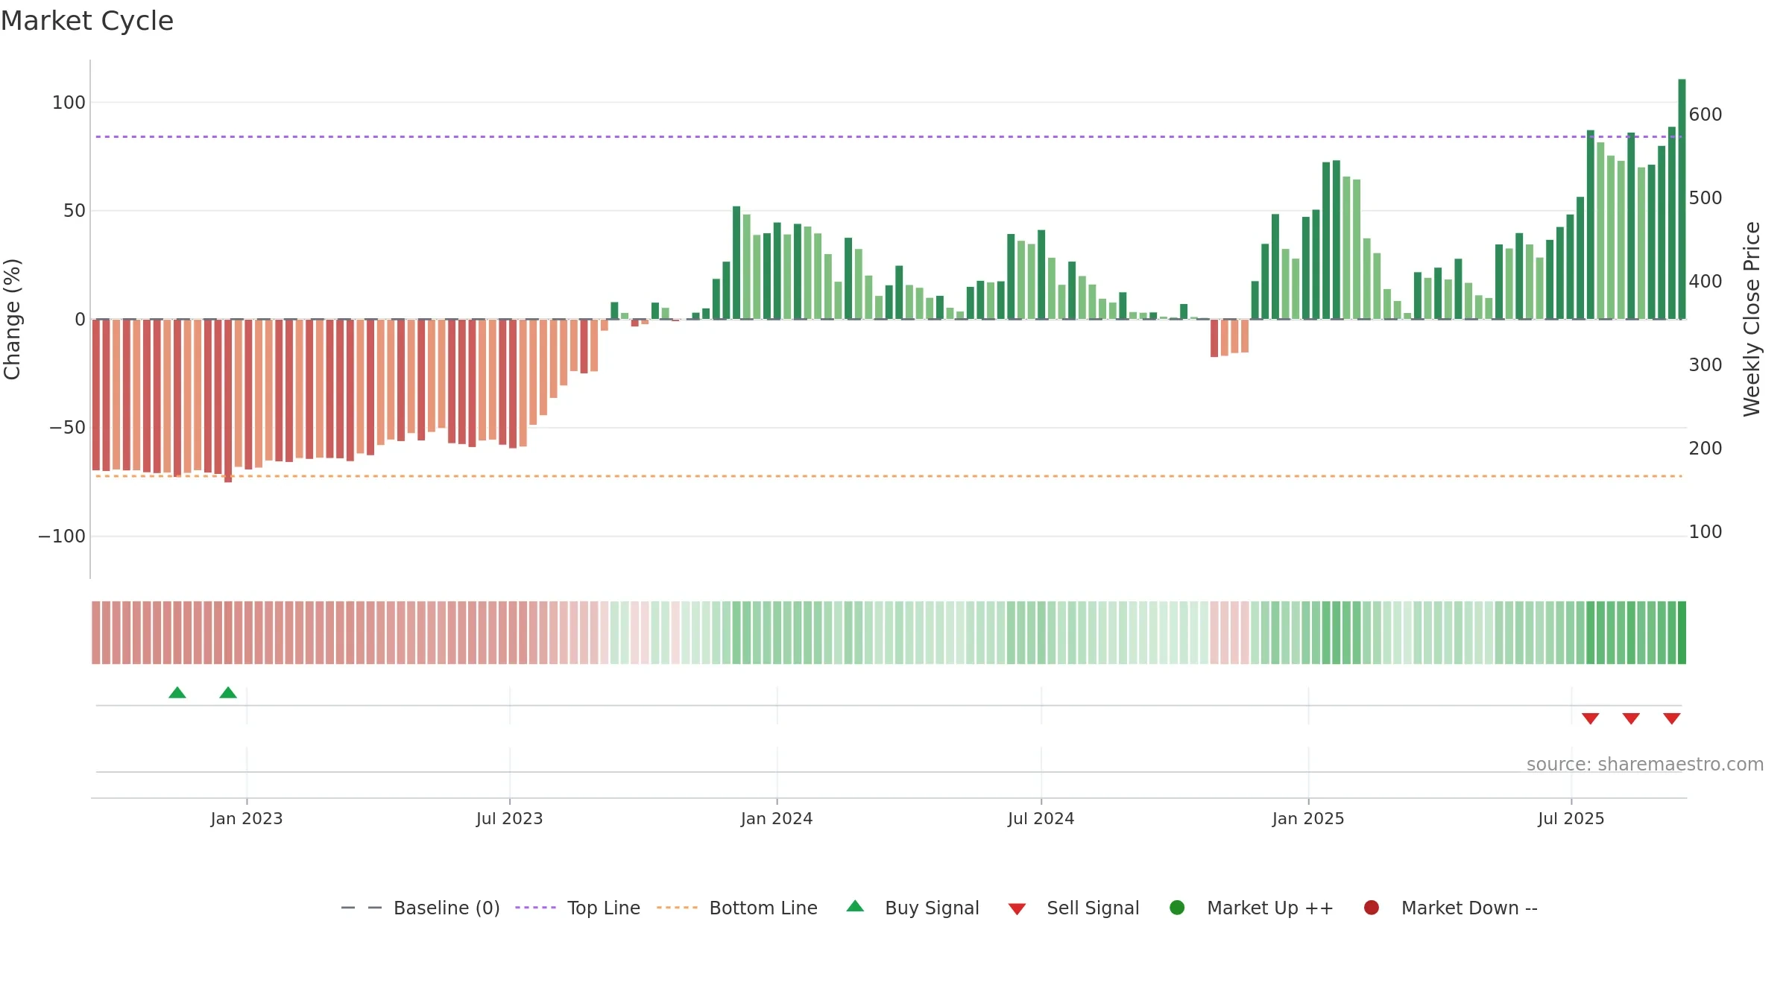This screenshot has width=1789, height=1006.
Task: Click the green triangle icon in legend
Action: [855, 906]
